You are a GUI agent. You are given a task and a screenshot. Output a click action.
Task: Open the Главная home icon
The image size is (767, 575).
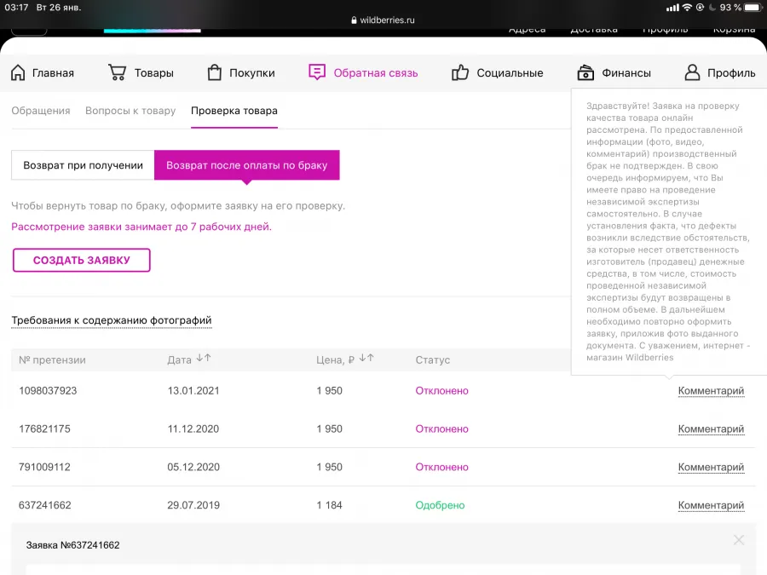point(18,72)
